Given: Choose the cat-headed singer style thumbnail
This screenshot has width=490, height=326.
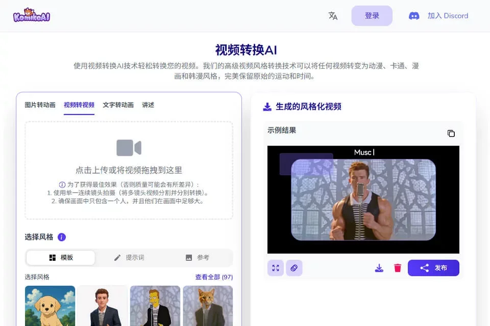Looking at the screenshot, I should (x=208, y=306).
